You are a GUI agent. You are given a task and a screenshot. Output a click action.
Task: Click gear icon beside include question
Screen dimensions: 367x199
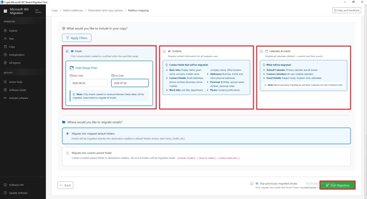(x=63, y=28)
